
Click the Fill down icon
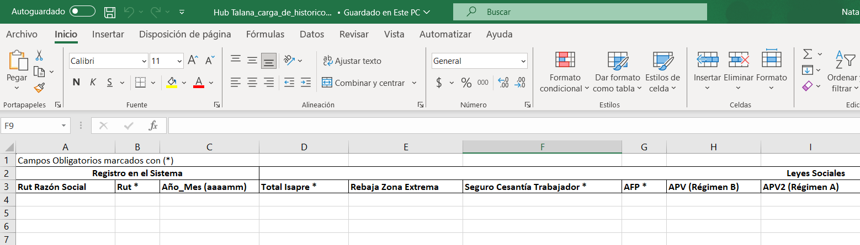[807, 70]
